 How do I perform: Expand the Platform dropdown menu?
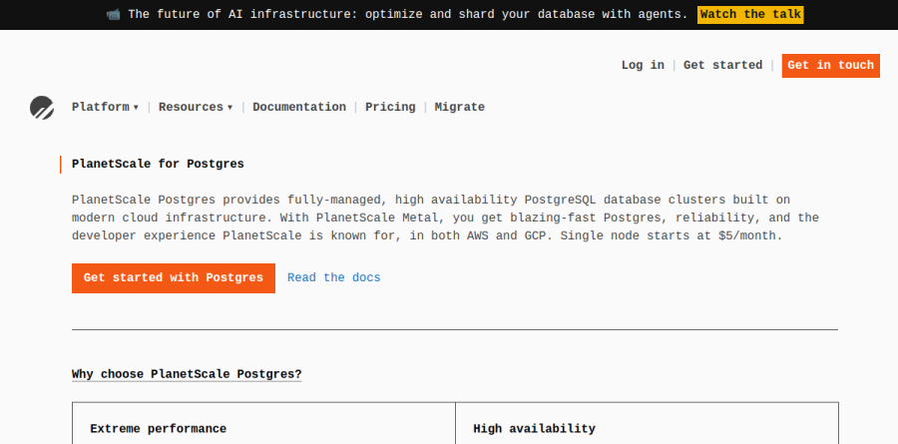click(x=105, y=107)
